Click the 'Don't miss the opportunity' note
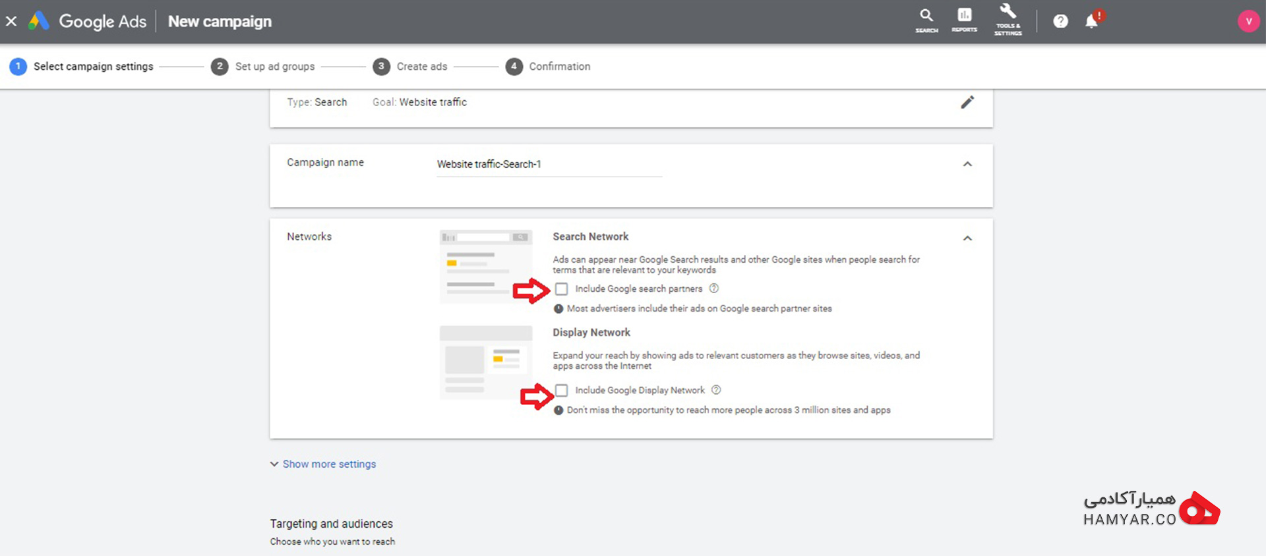The width and height of the screenshot is (1266, 556). (729, 410)
